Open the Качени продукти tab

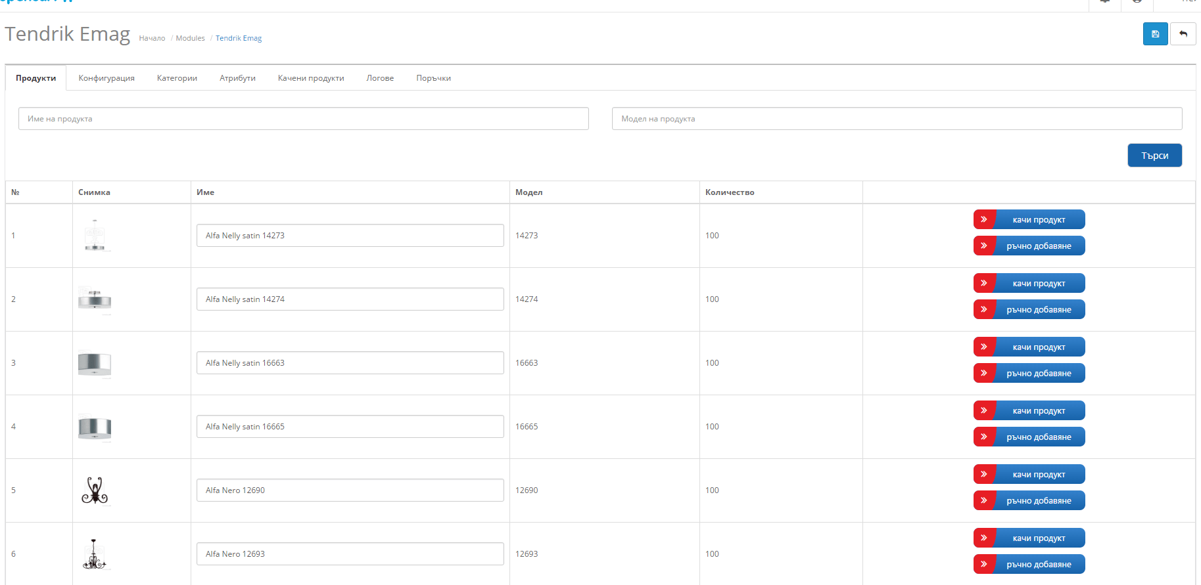click(311, 78)
